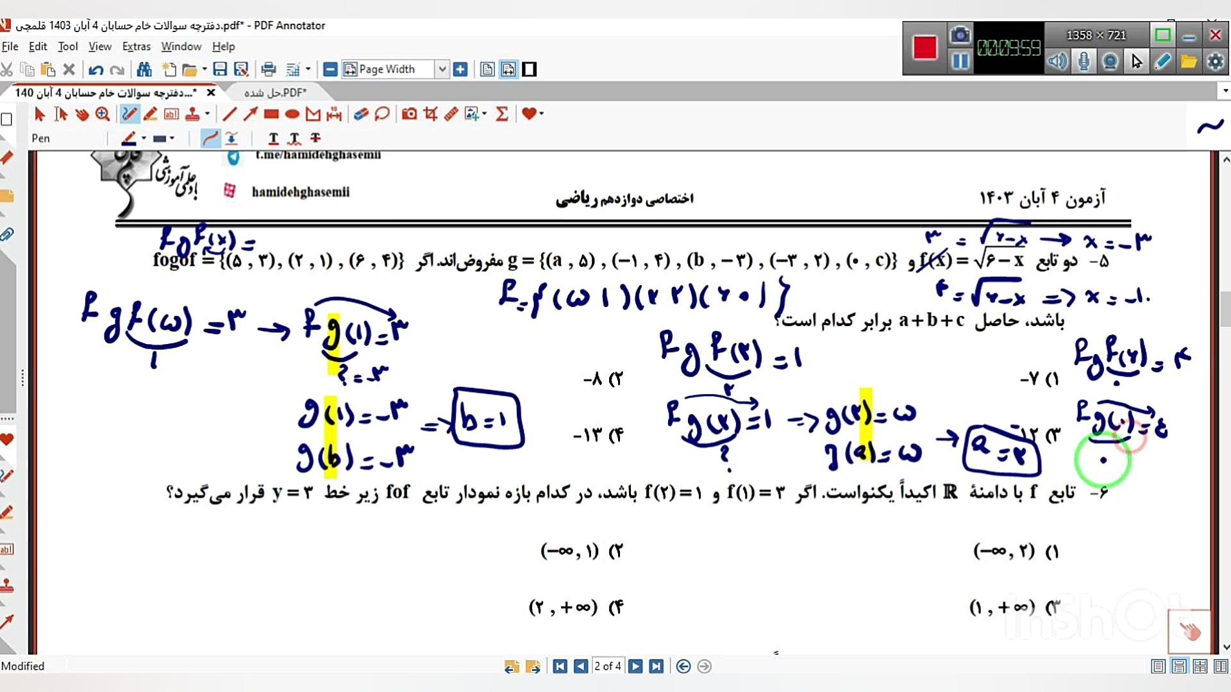Expand the Page Width zoom dropdown
This screenshot has width=1231, height=692.
click(x=442, y=69)
